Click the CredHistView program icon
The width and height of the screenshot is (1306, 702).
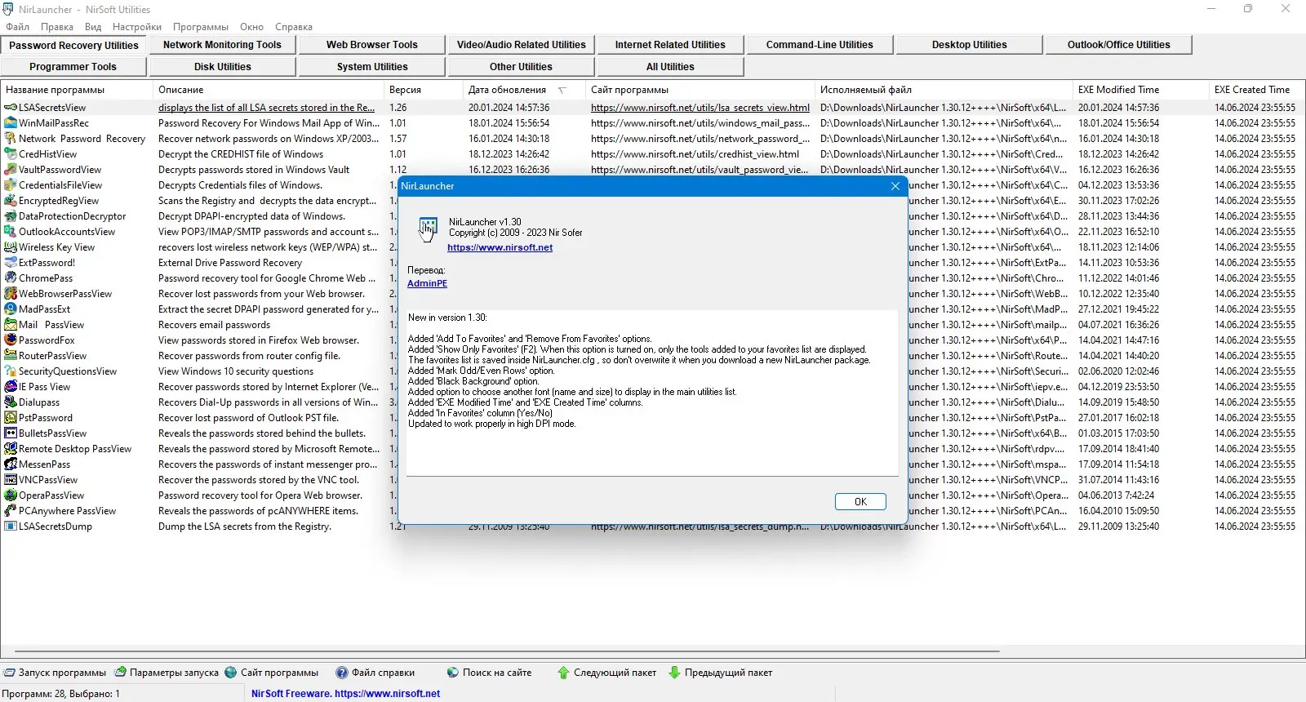click(11, 154)
